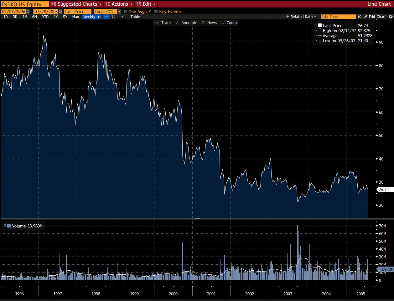Select the Annotate pencil tool

[x=186, y=23]
